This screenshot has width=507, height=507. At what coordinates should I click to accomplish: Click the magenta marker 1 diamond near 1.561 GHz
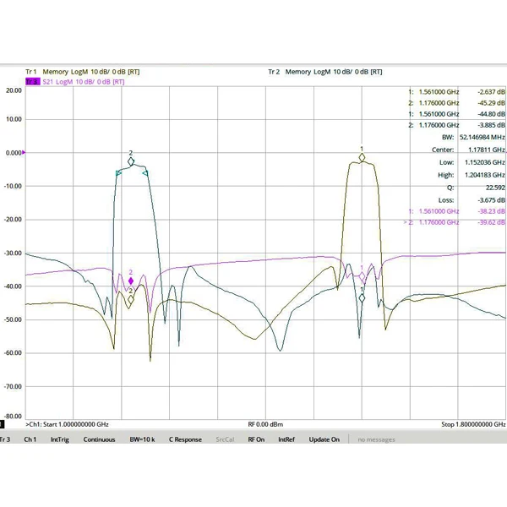(362, 276)
